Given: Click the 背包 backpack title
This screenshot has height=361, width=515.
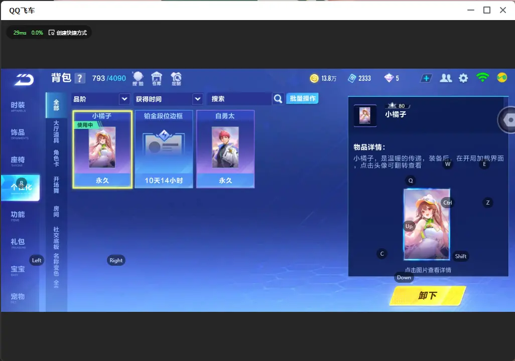Looking at the screenshot, I should click(61, 78).
